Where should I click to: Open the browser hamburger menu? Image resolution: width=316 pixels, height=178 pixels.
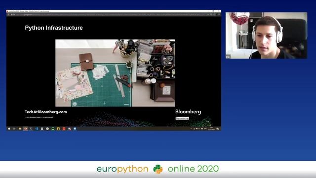[x=219, y=14]
